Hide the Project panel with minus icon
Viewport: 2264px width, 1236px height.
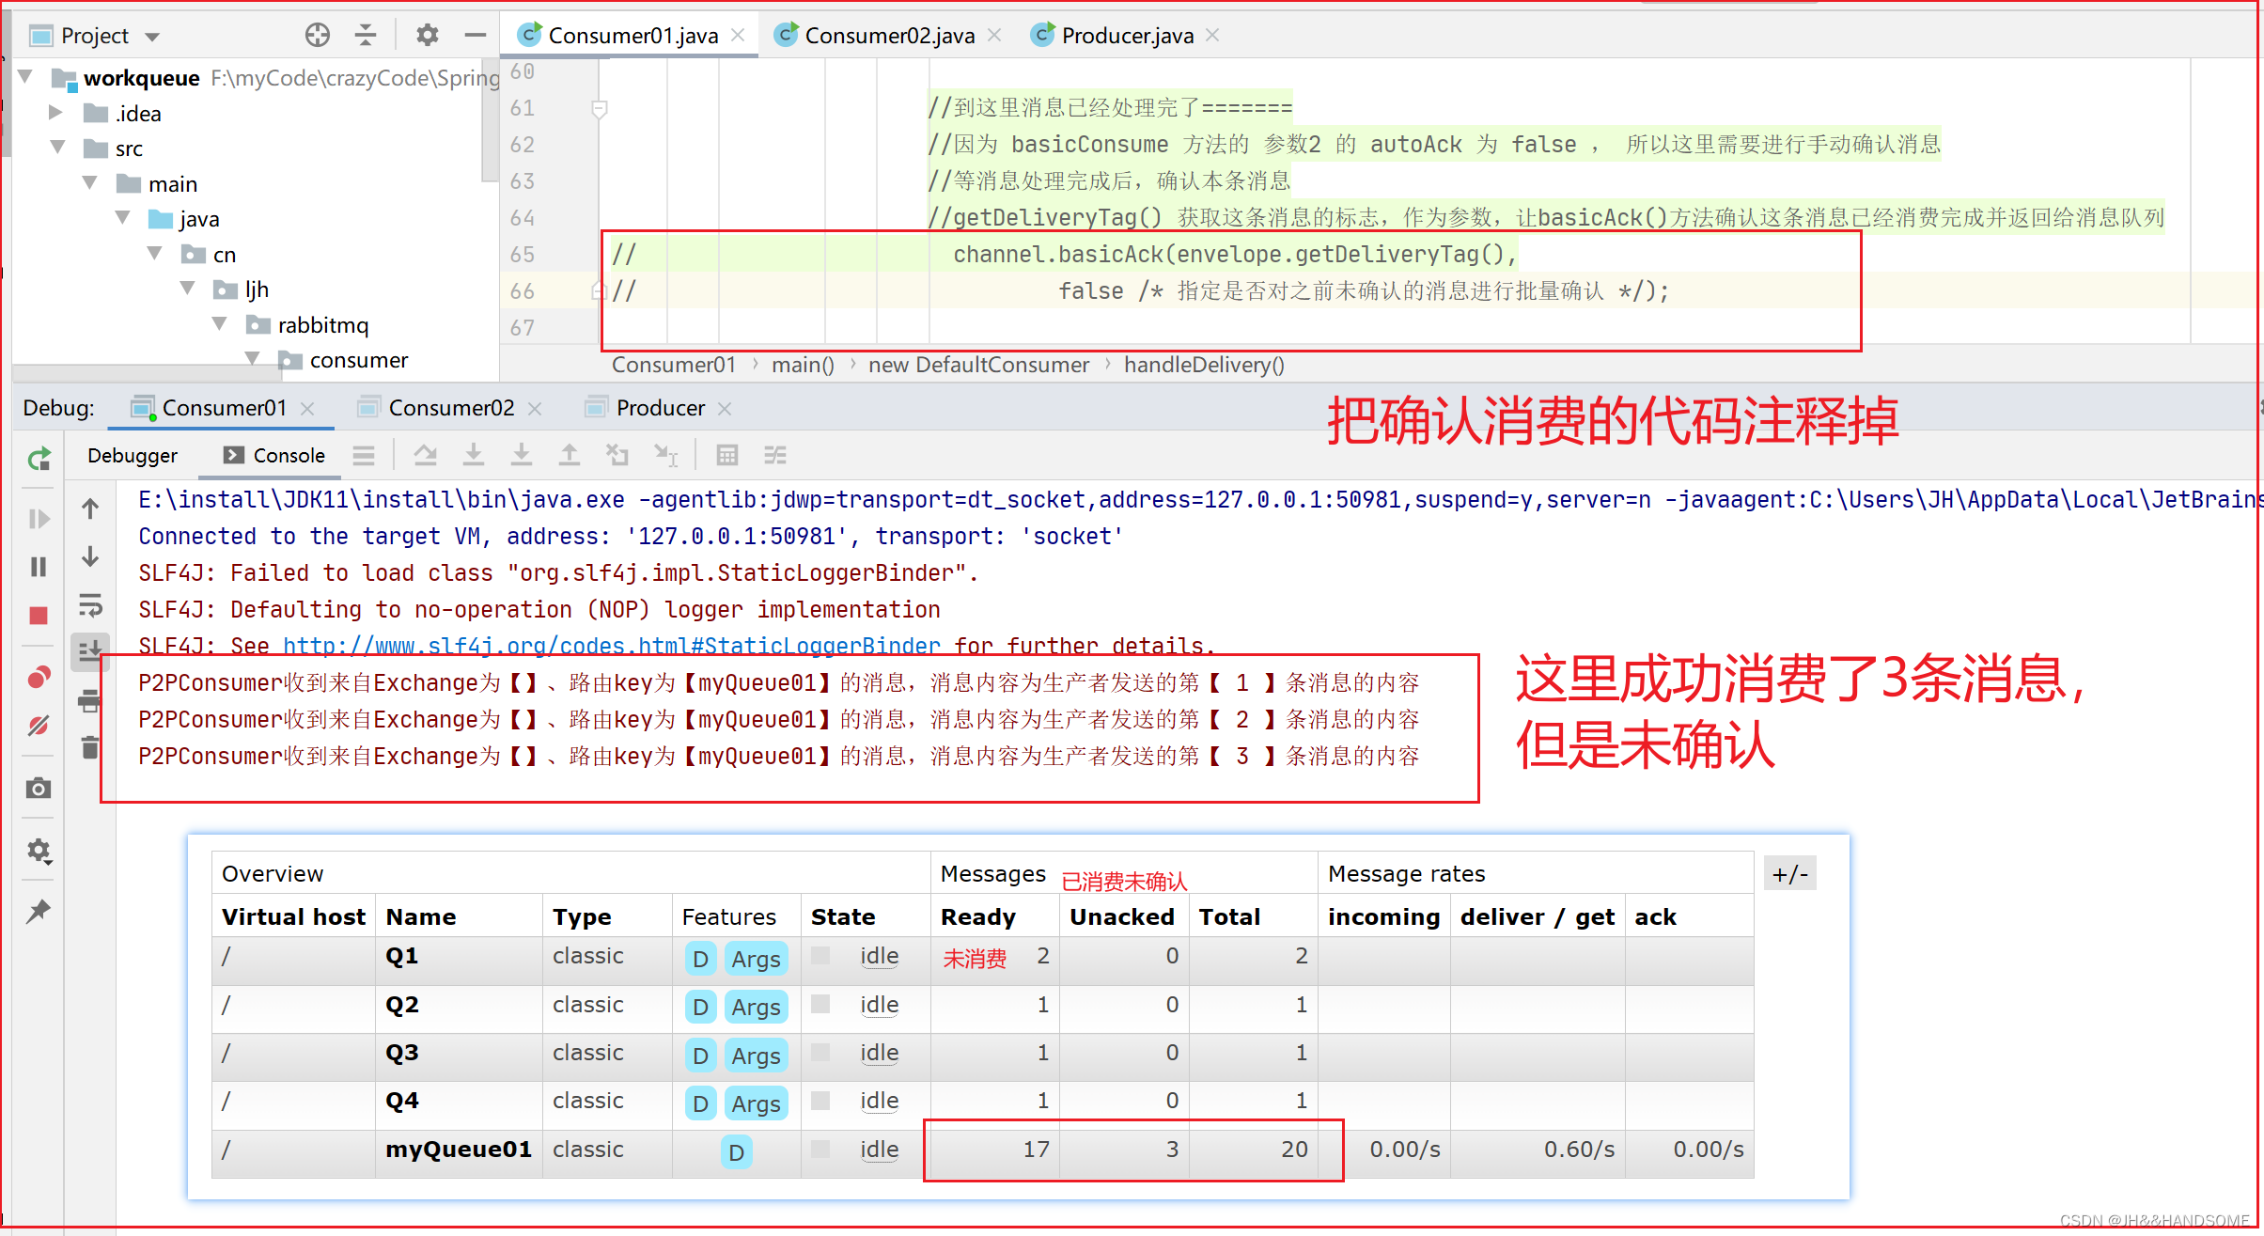click(476, 36)
